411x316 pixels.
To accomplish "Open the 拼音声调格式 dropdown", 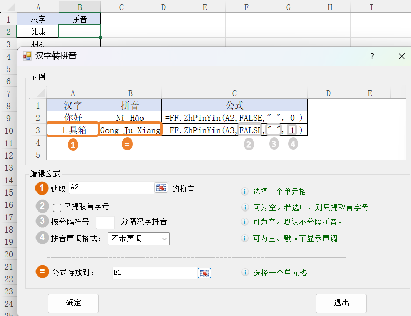I will pos(138,239).
